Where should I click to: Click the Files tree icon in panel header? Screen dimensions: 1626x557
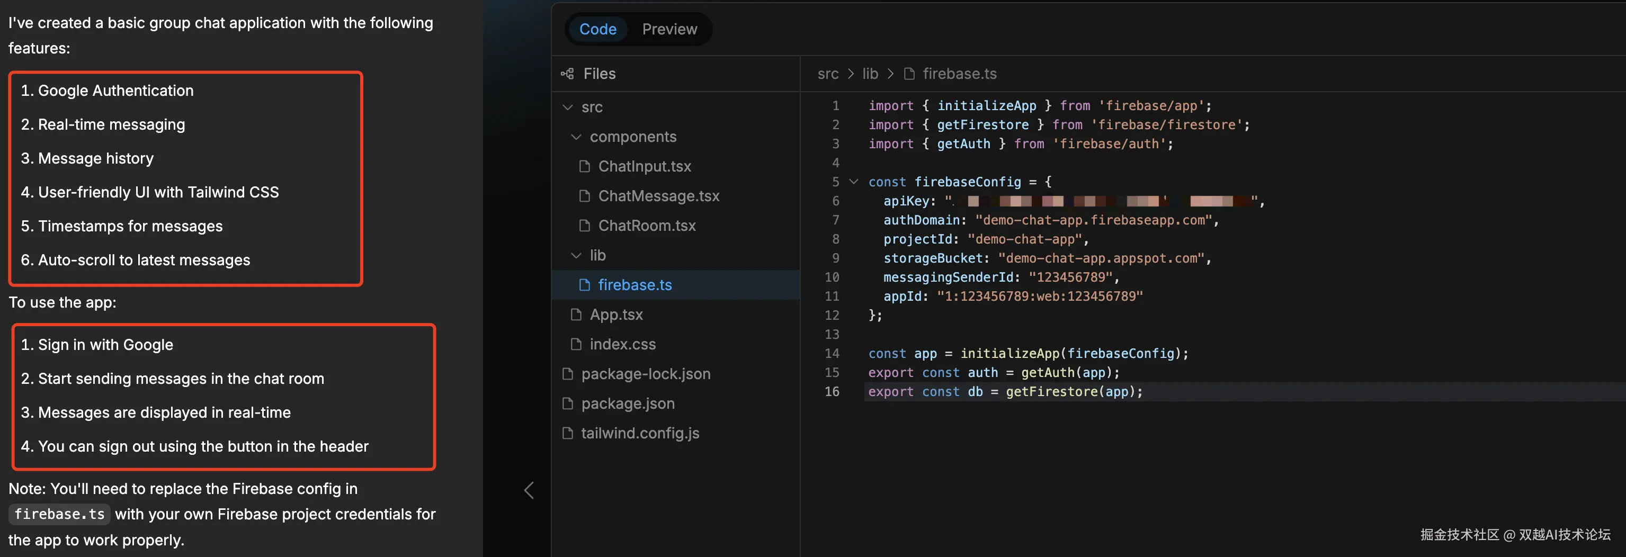click(x=567, y=74)
